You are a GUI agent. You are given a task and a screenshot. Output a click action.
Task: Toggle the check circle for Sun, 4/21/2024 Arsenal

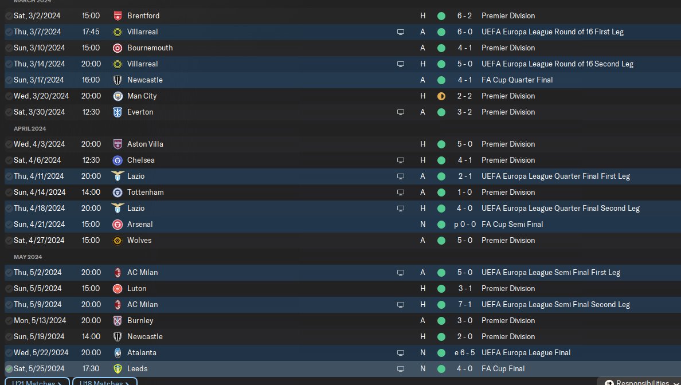pos(9,225)
